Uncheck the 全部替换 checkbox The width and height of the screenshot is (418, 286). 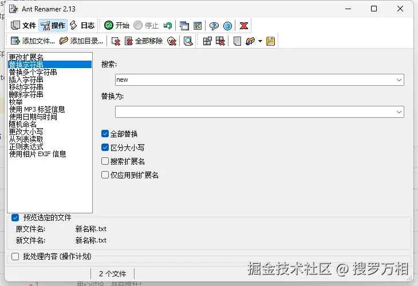[105, 134]
